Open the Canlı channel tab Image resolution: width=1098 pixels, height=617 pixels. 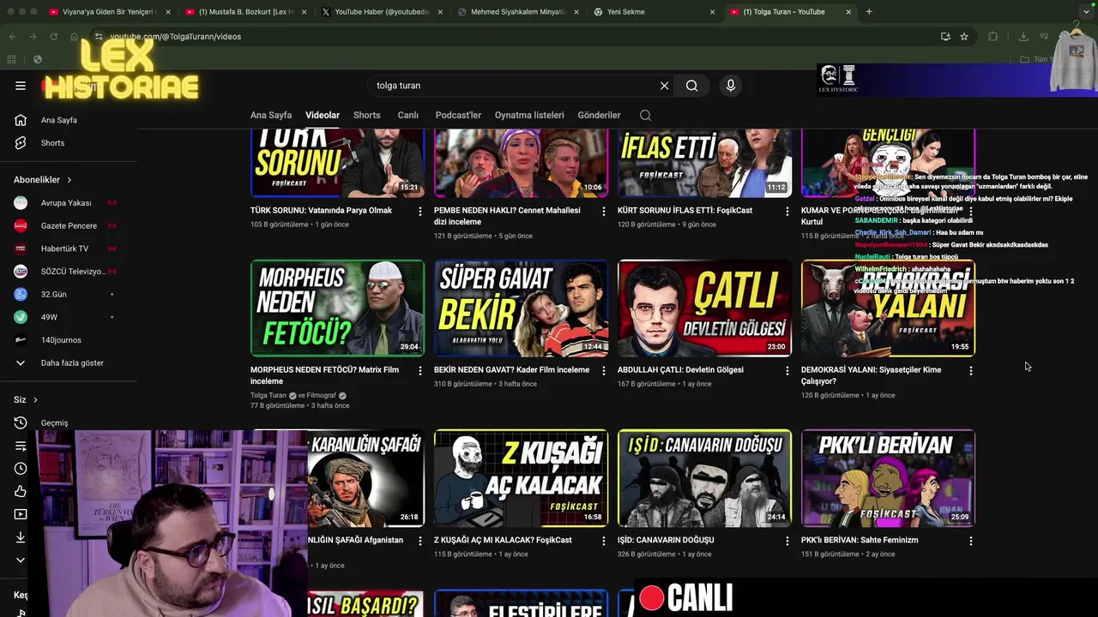click(407, 115)
